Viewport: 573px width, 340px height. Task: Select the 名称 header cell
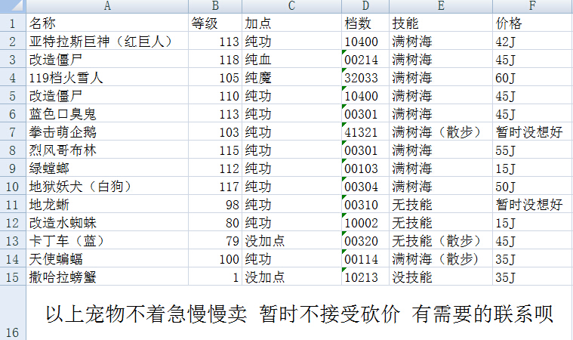(x=107, y=23)
